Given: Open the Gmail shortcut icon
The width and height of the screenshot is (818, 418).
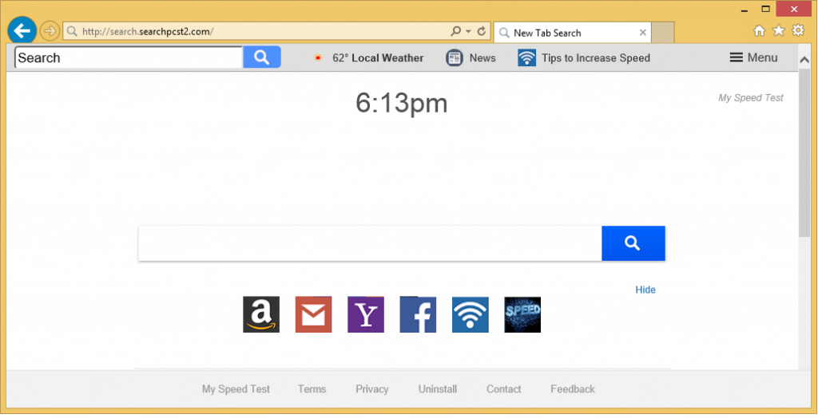Looking at the screenshot, I should coord(313,314).
